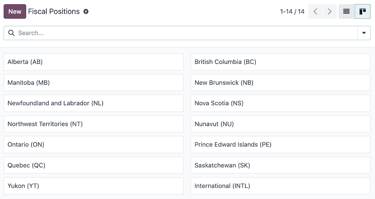Select the International (INTL) record
Image resolution: width=375 pixels, height=199 pixels.
coord(280,186)
